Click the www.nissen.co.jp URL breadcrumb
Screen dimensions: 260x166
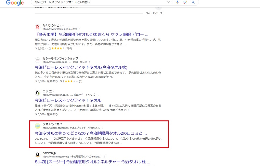pyautogui.click(x=69, y=95)
